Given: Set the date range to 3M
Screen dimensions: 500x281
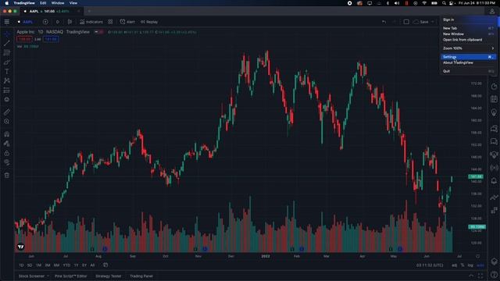Looking at the screenshot, I should click(48, 265).
